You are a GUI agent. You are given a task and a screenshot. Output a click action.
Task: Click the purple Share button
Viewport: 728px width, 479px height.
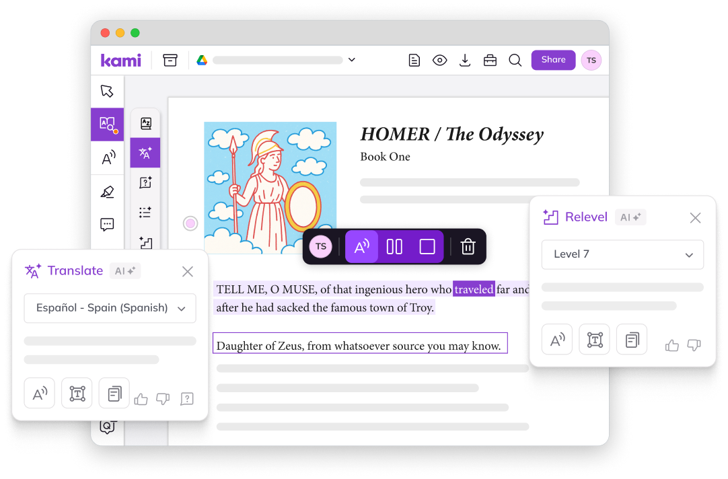[554, 60]
